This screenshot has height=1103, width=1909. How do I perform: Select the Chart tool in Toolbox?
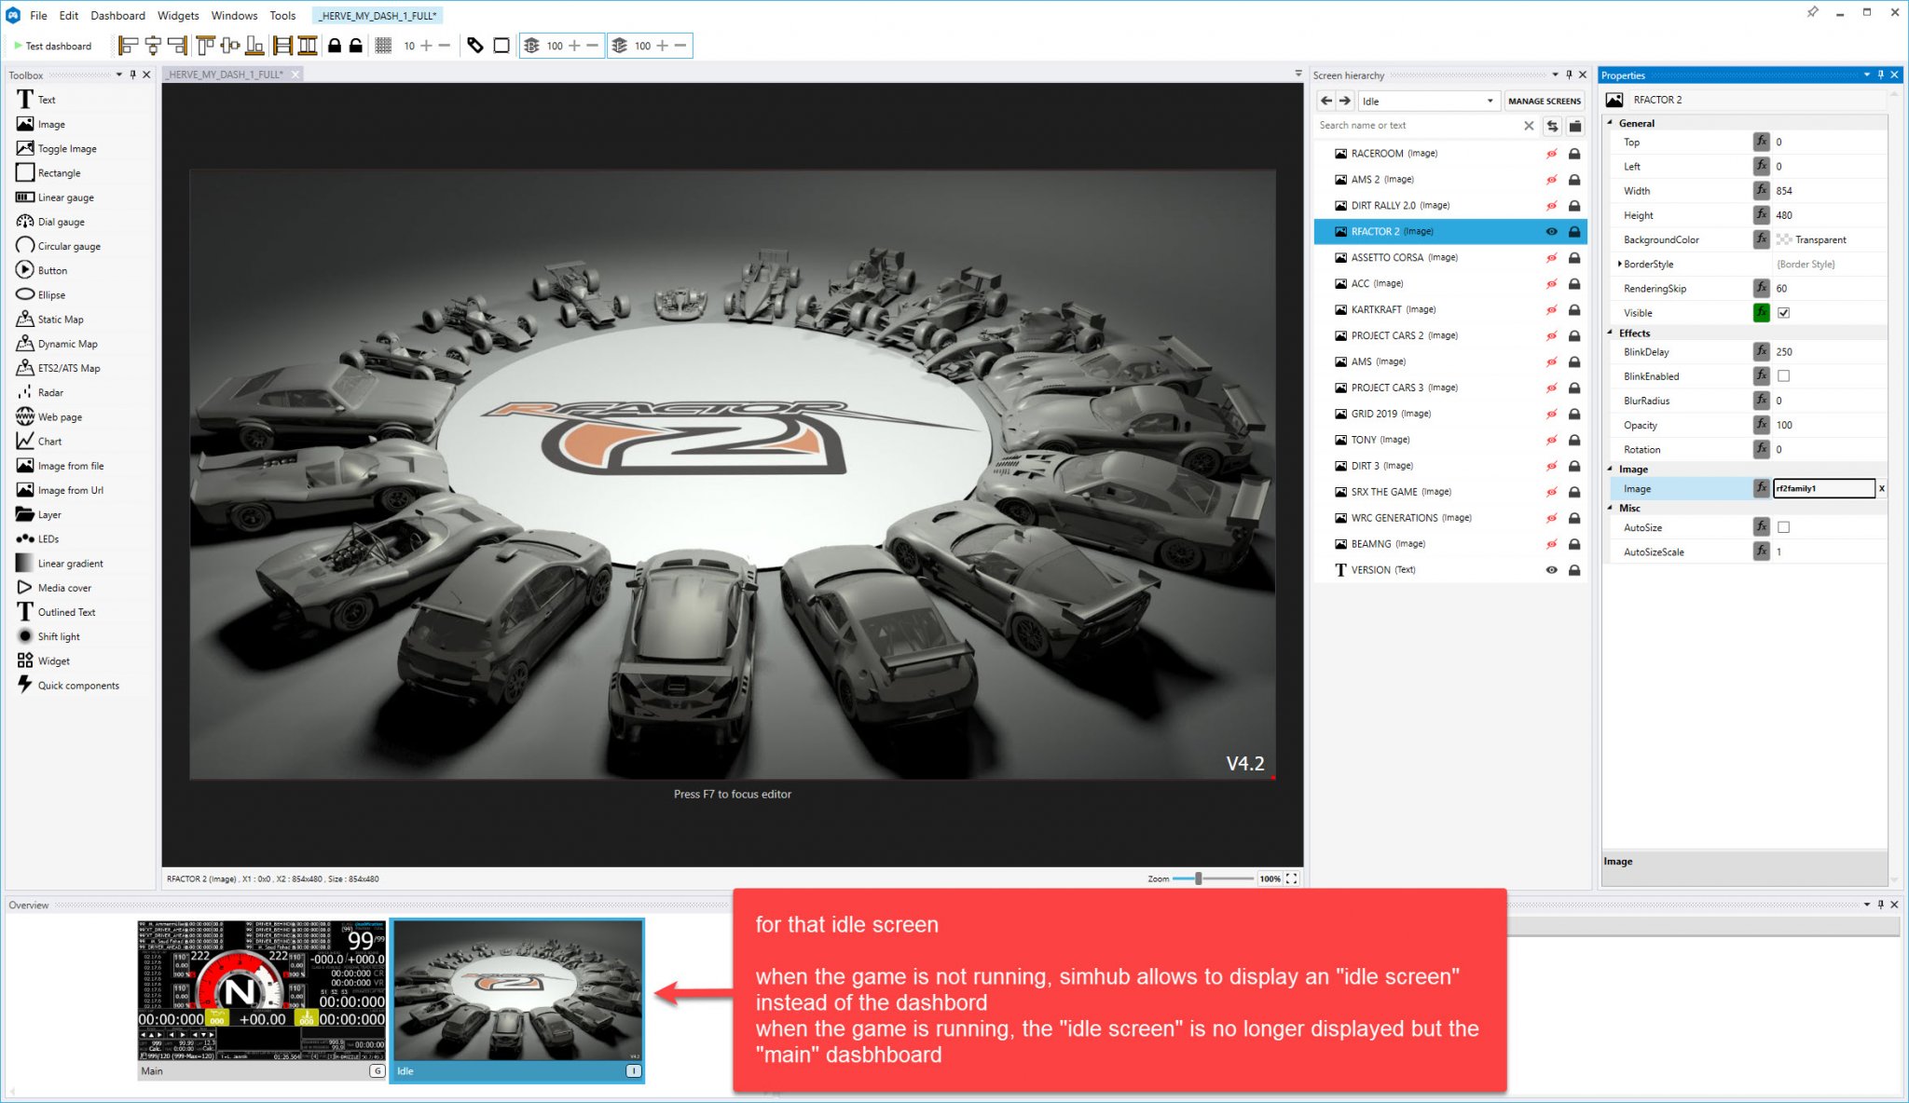click(x=38, y=442)
